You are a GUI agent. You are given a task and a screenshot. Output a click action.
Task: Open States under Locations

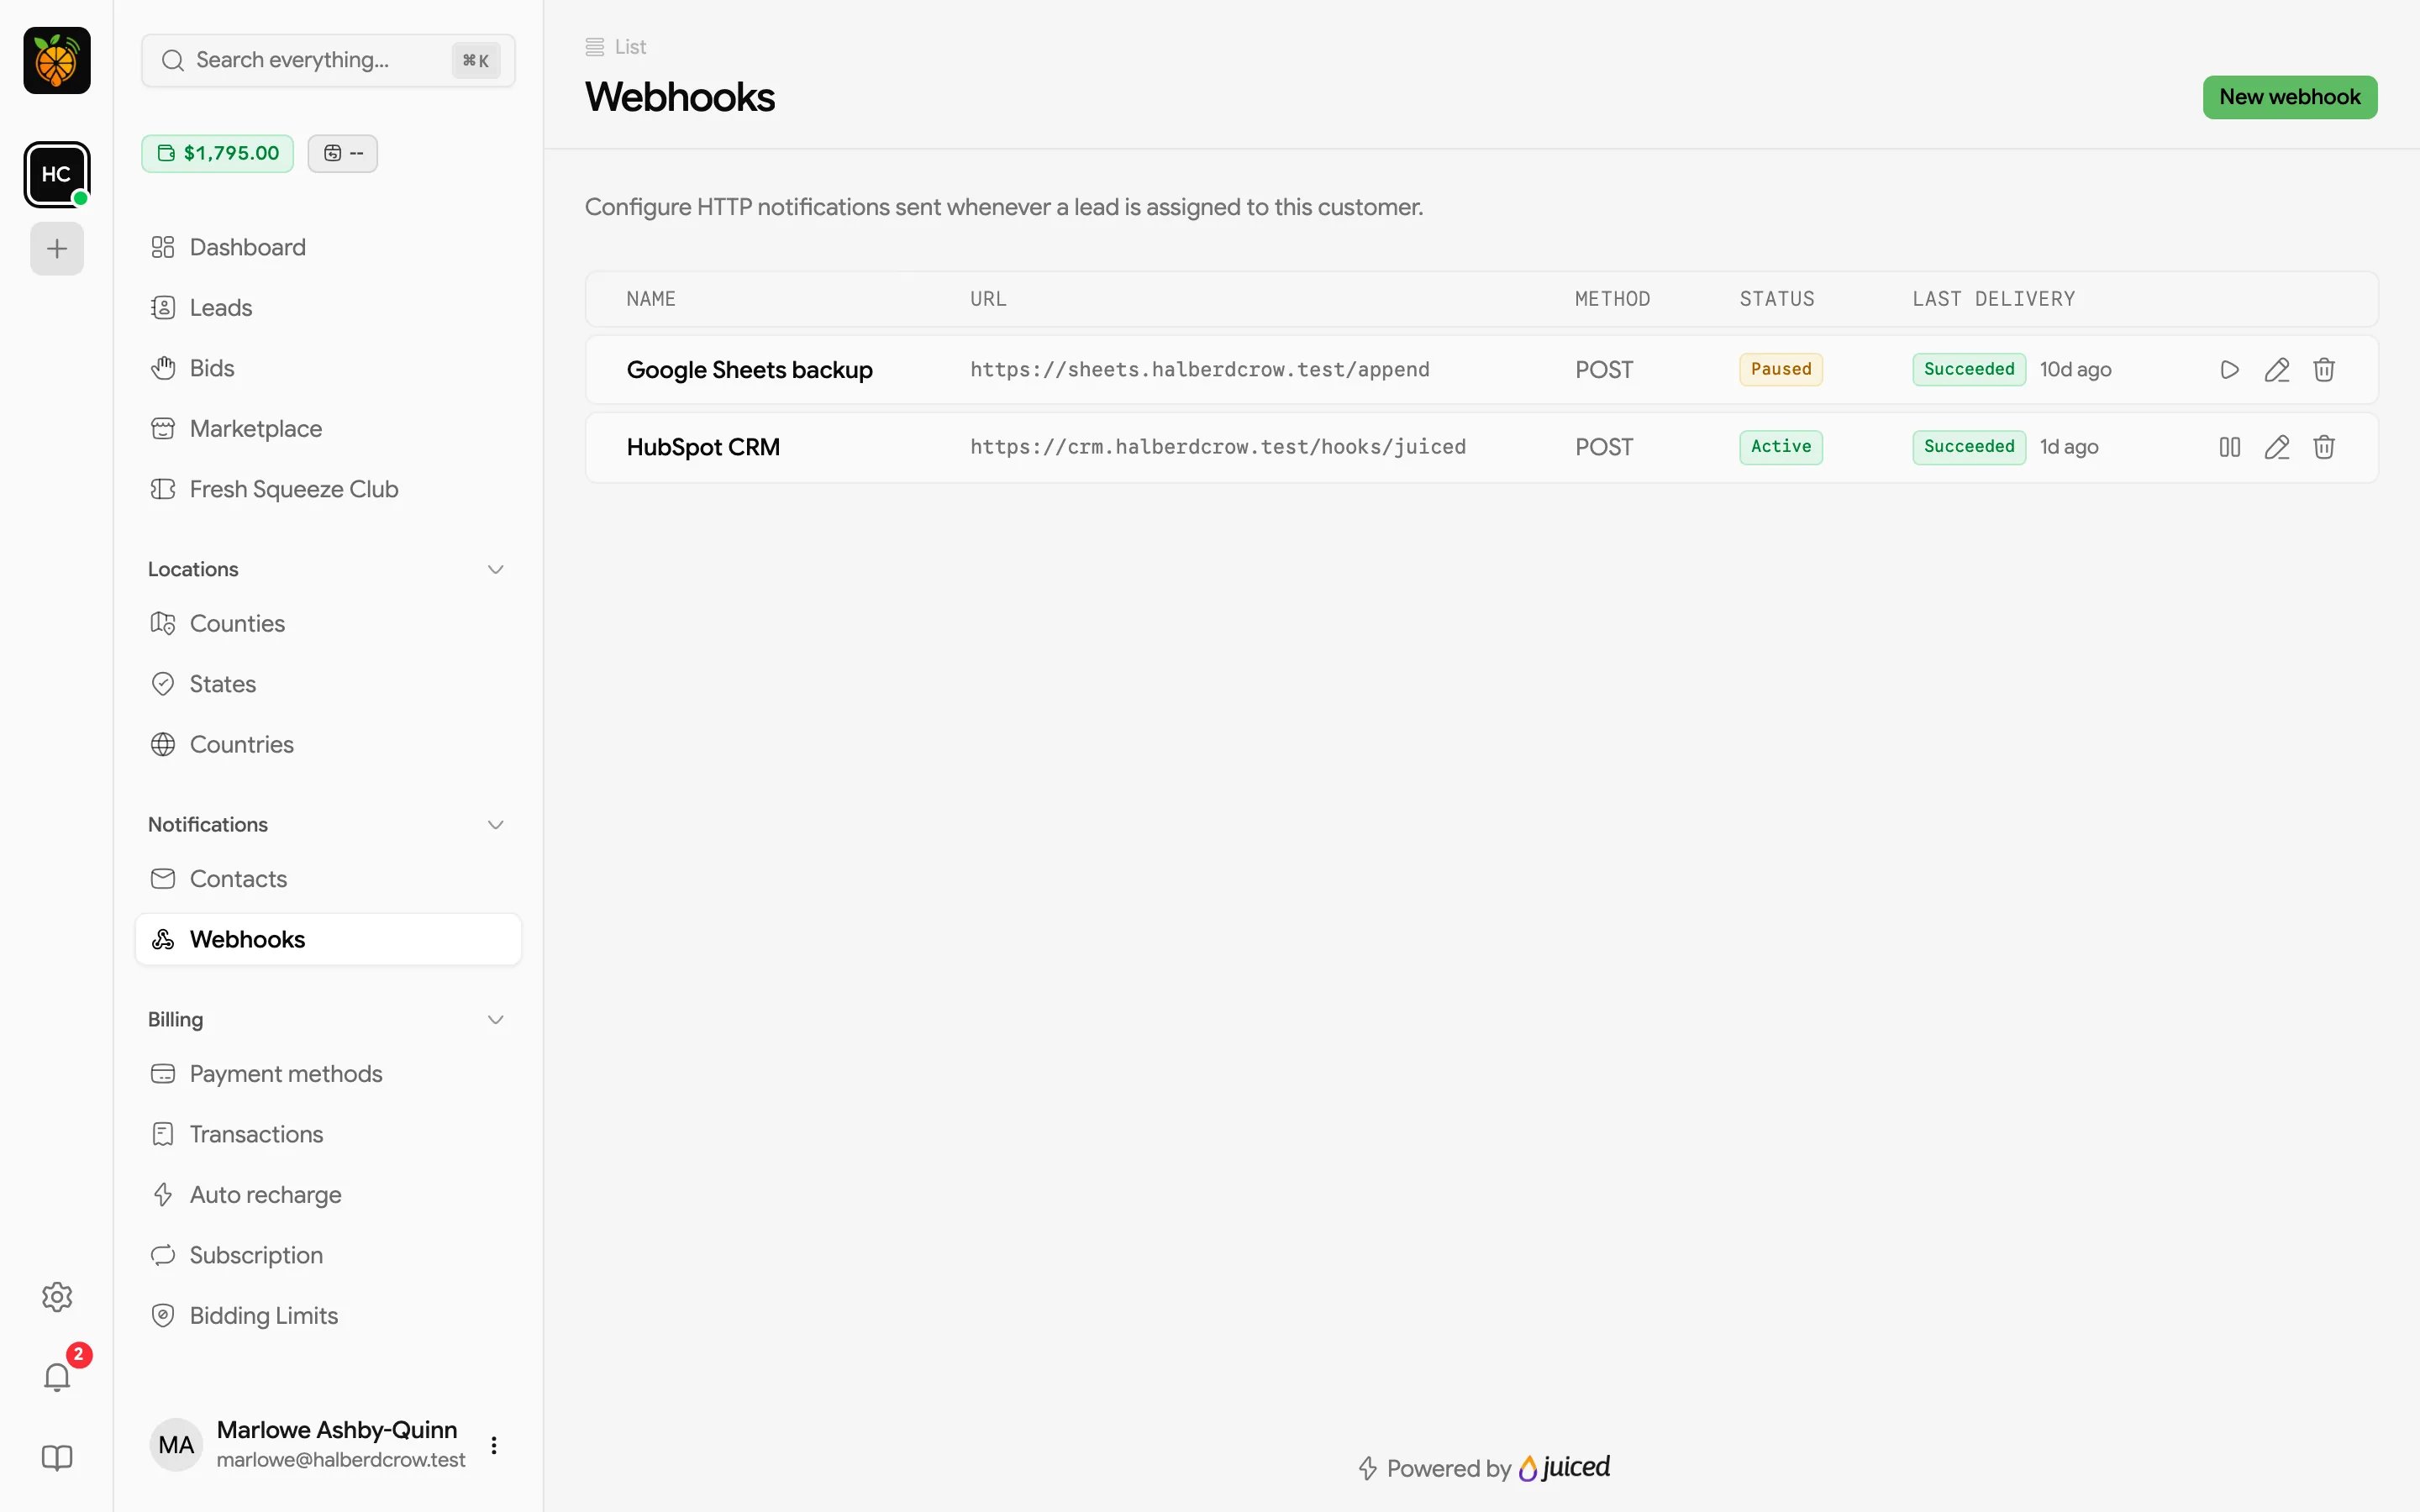(328, 684)
